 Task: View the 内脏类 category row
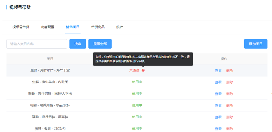pyautogui.click(x=218, y=82)
